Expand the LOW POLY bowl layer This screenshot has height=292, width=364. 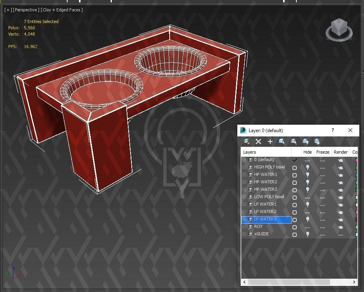(x=244, y=197)
